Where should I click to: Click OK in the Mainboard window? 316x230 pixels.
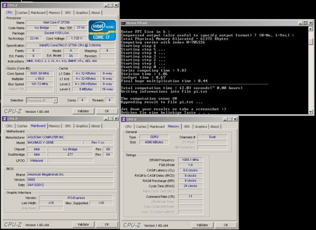tap(107, 224)
